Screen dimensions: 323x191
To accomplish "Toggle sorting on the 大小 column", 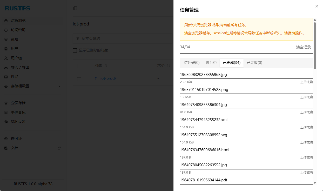I will 169,65.
